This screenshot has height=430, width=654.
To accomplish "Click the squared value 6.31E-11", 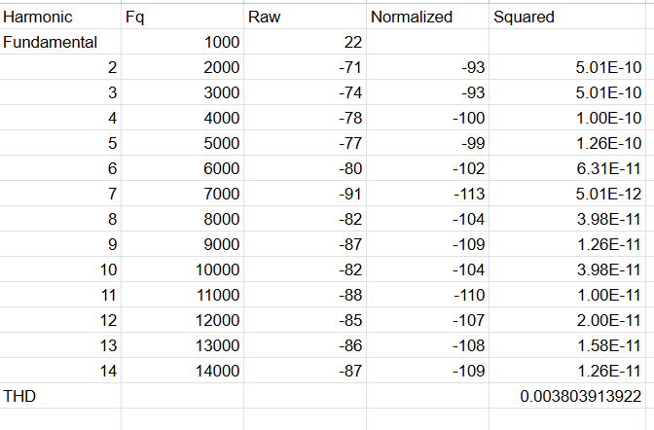I will click(x=567, y=168).
